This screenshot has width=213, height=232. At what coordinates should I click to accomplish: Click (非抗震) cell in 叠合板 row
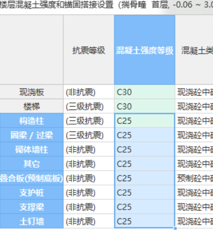point(89,178)
